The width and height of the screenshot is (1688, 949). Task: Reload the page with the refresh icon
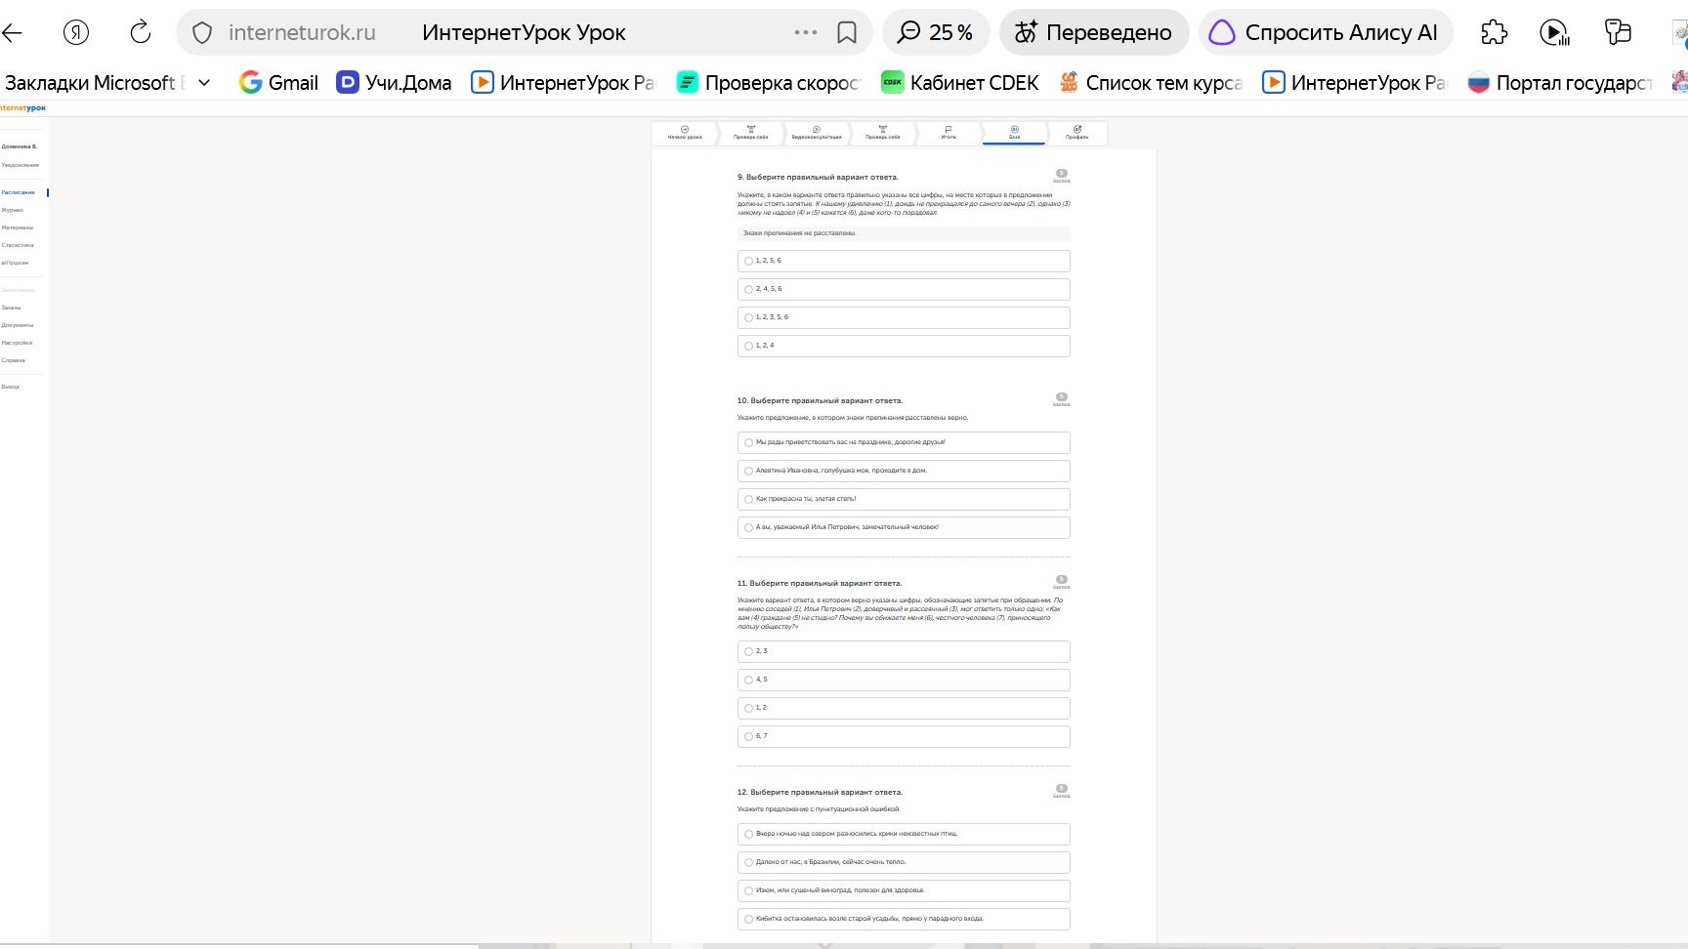click(x=141, y=32)
